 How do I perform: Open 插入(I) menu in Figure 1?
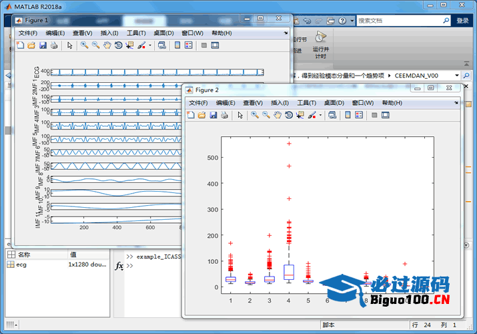(109, 33)
